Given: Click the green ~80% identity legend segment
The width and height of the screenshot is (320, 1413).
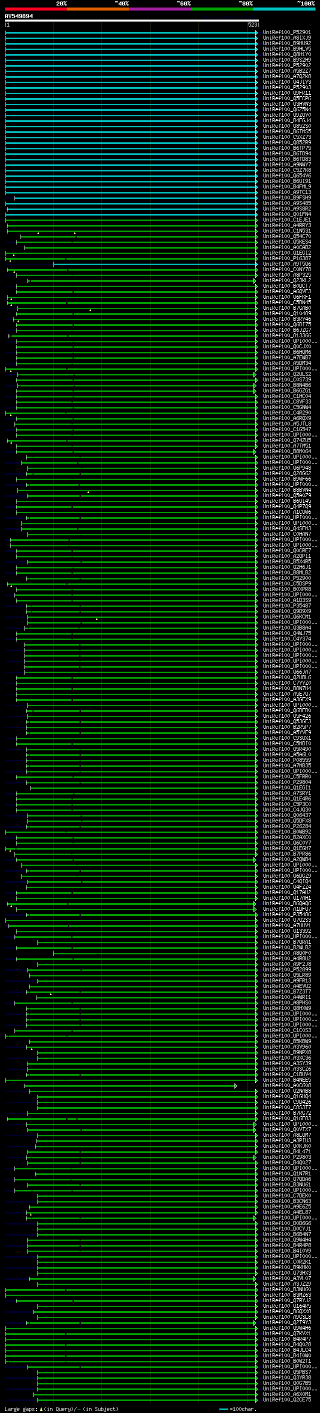Looking at the screenshot, I should coord(222,9).
